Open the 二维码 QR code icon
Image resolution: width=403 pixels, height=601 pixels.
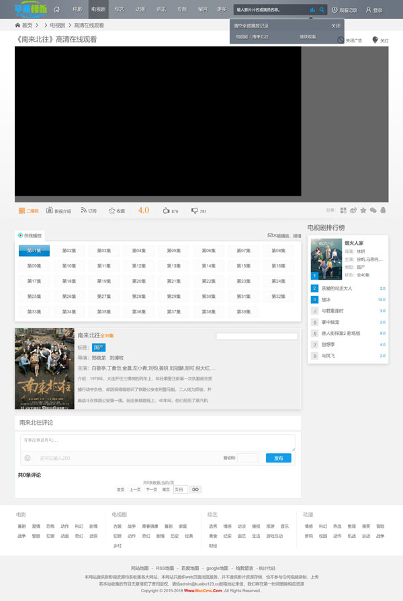(22, 210)
